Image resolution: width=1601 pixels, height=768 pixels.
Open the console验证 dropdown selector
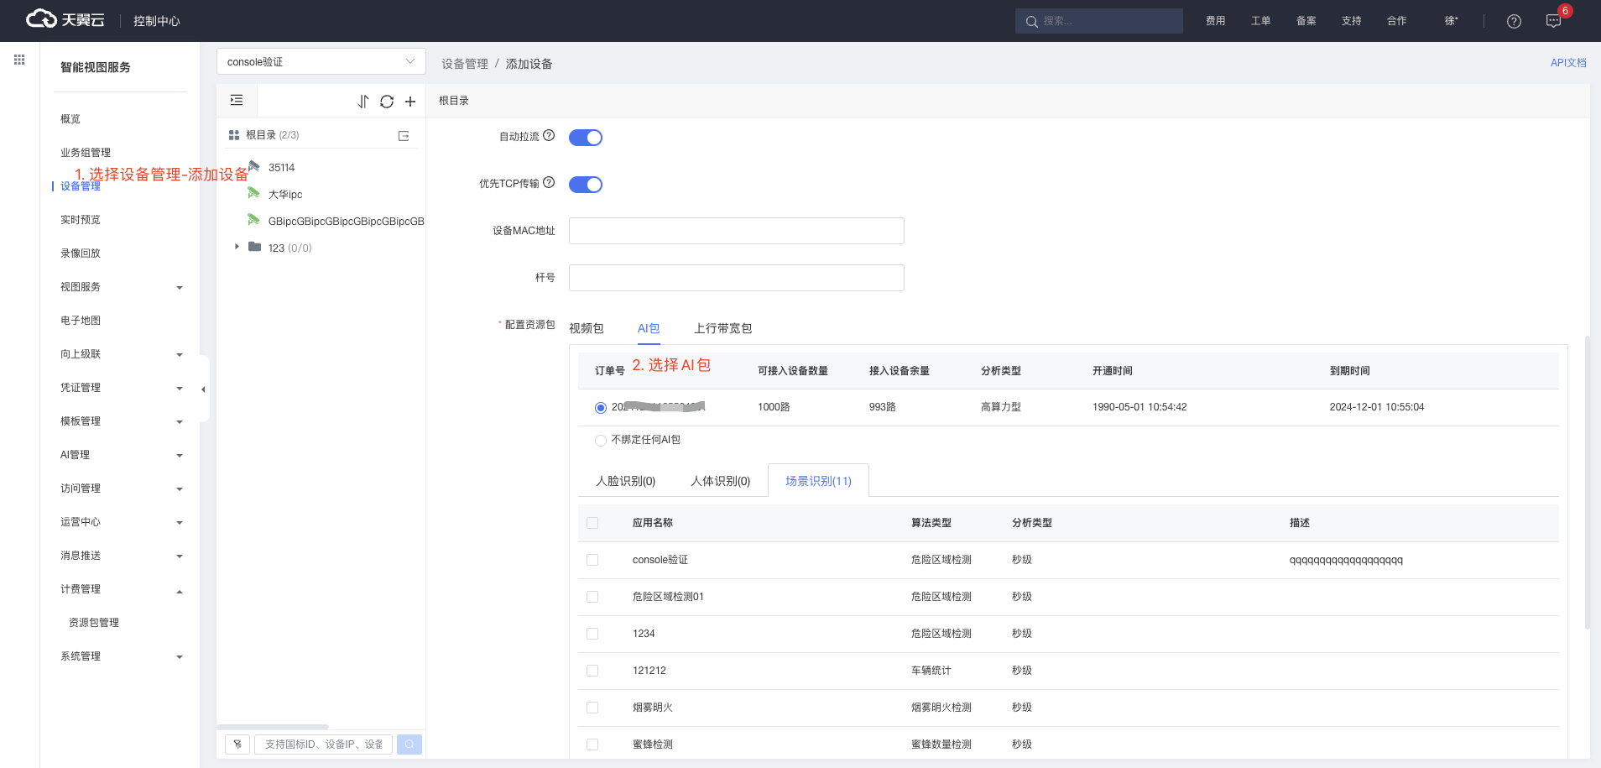coord(321,62)
